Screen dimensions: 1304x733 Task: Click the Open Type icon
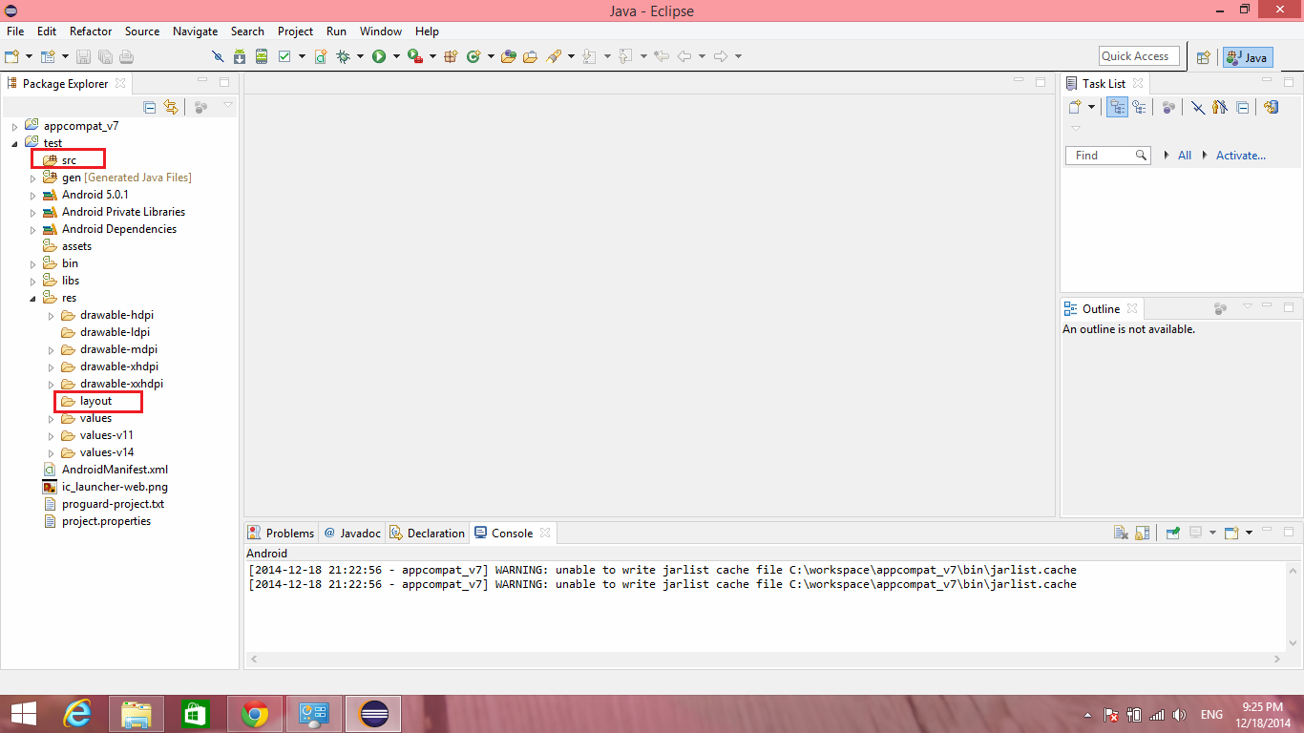509,56
